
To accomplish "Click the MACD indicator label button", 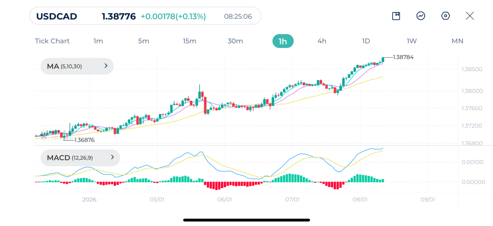I will pyautogui.click(x=80, y=158).
